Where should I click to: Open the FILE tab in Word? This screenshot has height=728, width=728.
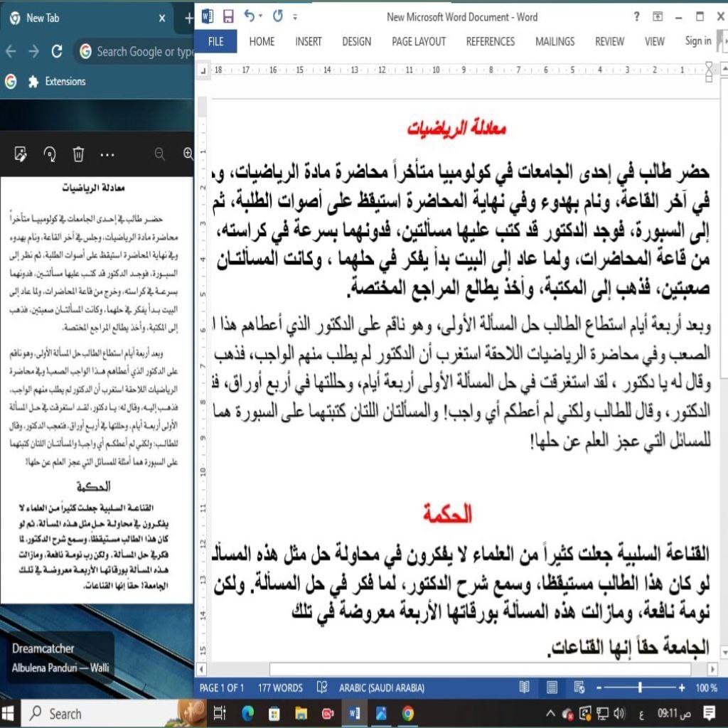(216, 41)
